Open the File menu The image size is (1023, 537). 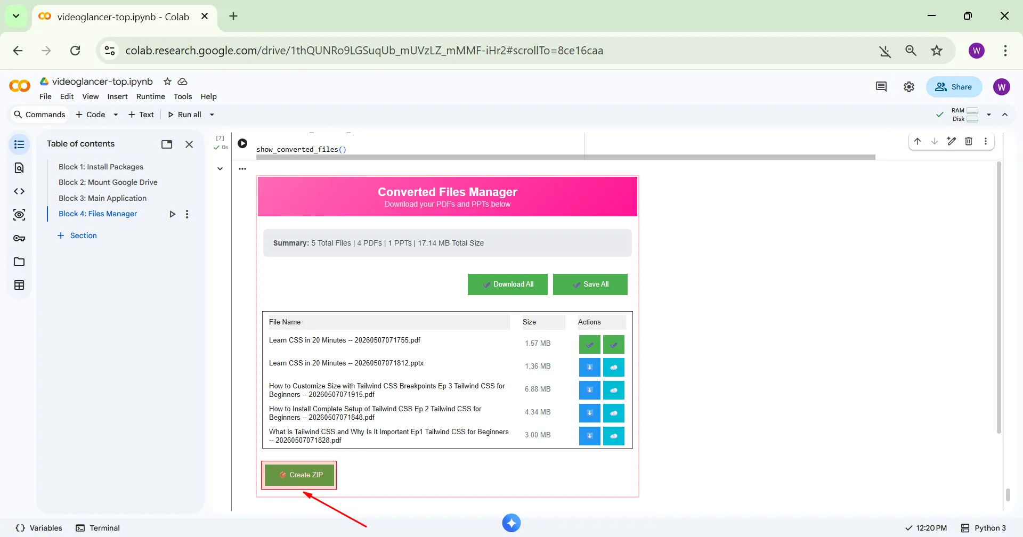coord(45,96)
